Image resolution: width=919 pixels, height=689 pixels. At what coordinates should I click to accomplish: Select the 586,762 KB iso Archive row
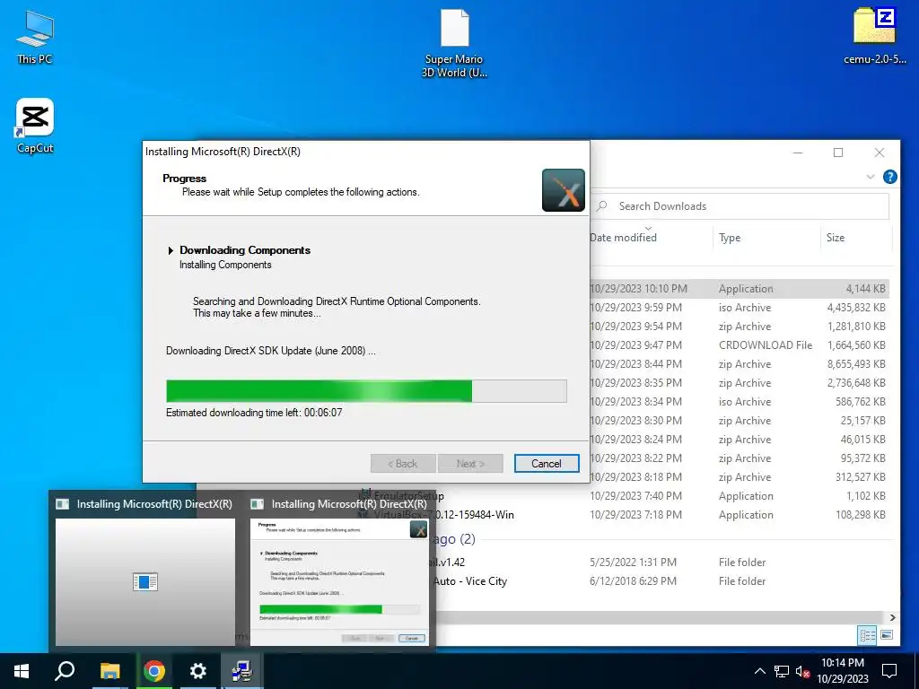[x=740, y=401]
